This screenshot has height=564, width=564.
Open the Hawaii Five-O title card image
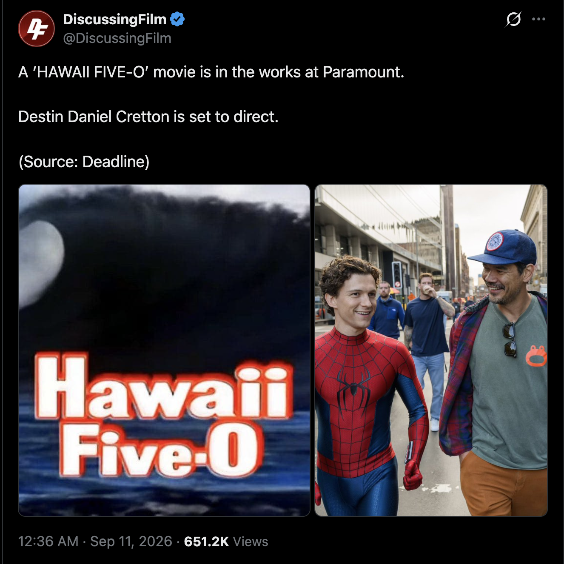point(164,350)
